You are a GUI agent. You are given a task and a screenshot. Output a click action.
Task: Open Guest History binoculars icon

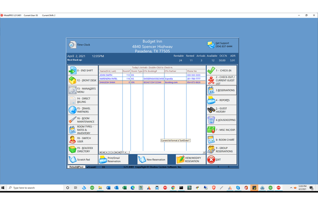click(x=211, y=110)
